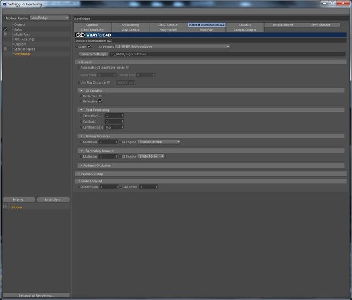Click the icon next to the Nuovo preset

click(x=5, y=207)
